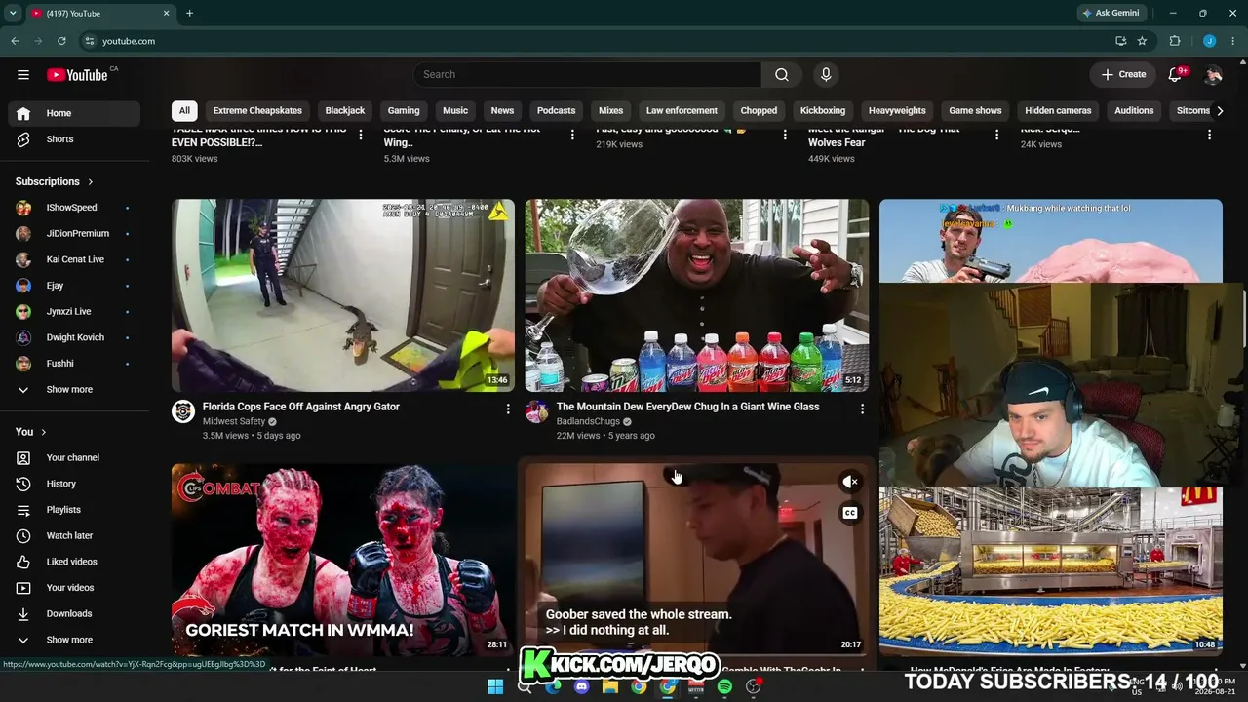
Task: Open a new browser tab
Action: pos(189,13)
